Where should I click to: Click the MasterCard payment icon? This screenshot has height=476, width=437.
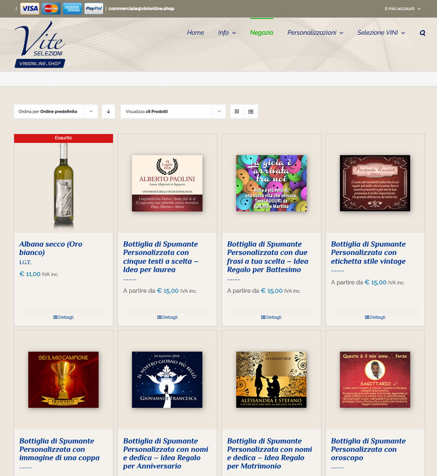tap(51, 8)
